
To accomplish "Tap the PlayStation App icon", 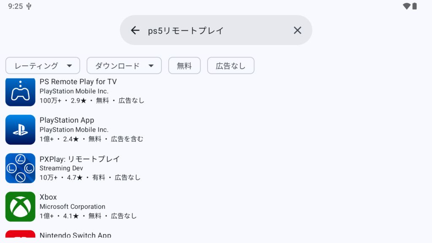I will point(20,130).
